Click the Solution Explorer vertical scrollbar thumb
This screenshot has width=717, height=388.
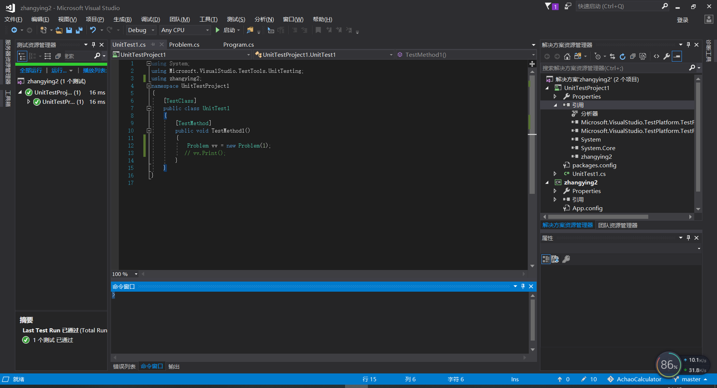click(x=698, y=137)
